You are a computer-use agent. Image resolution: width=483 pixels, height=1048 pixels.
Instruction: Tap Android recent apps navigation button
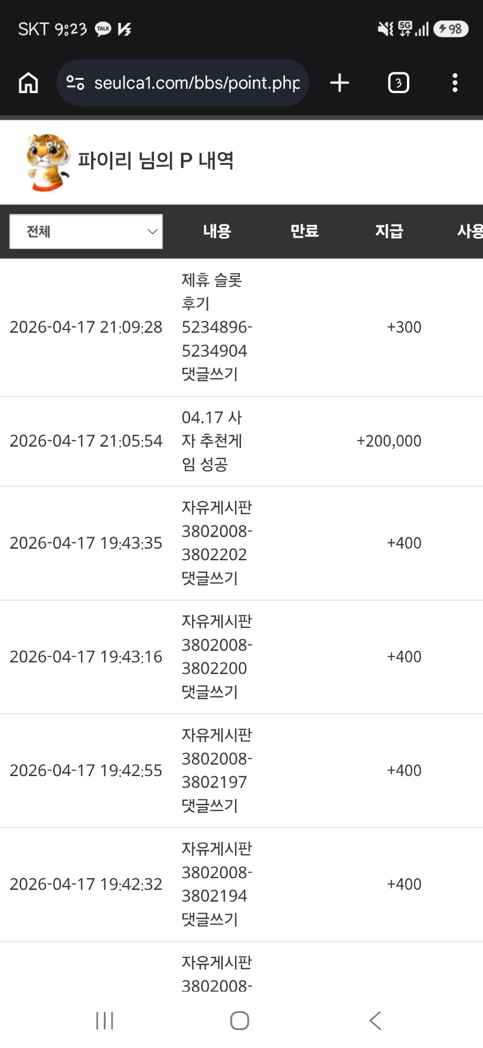coord(104,1021)
